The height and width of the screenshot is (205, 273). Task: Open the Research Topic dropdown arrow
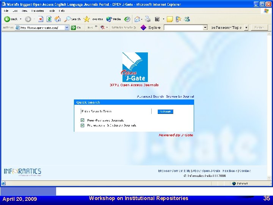point(246,28)
